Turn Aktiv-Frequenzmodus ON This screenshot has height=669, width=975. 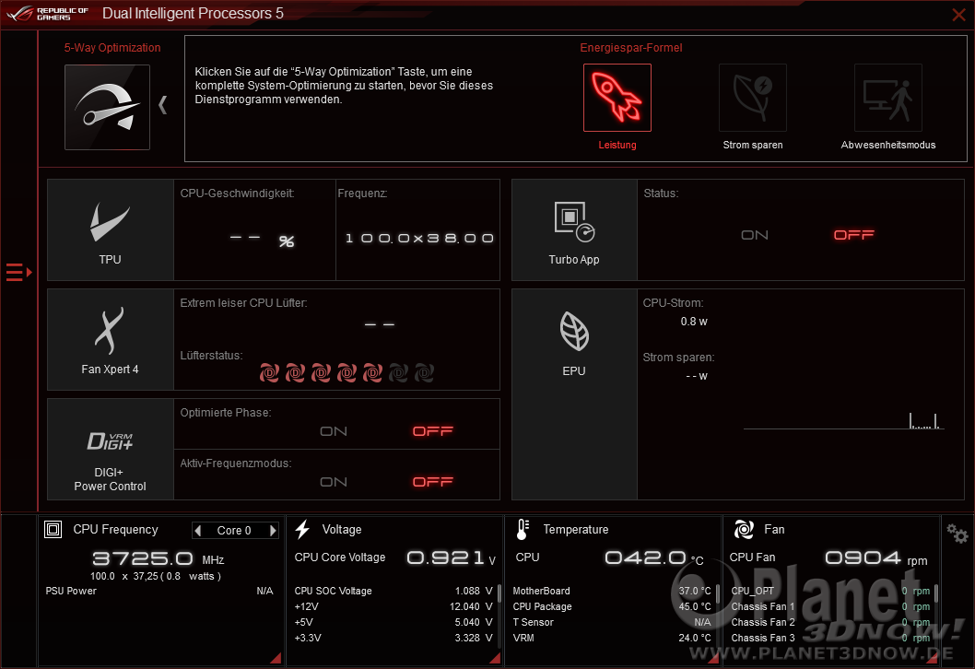pyautogui.click(x=334, y=482)
